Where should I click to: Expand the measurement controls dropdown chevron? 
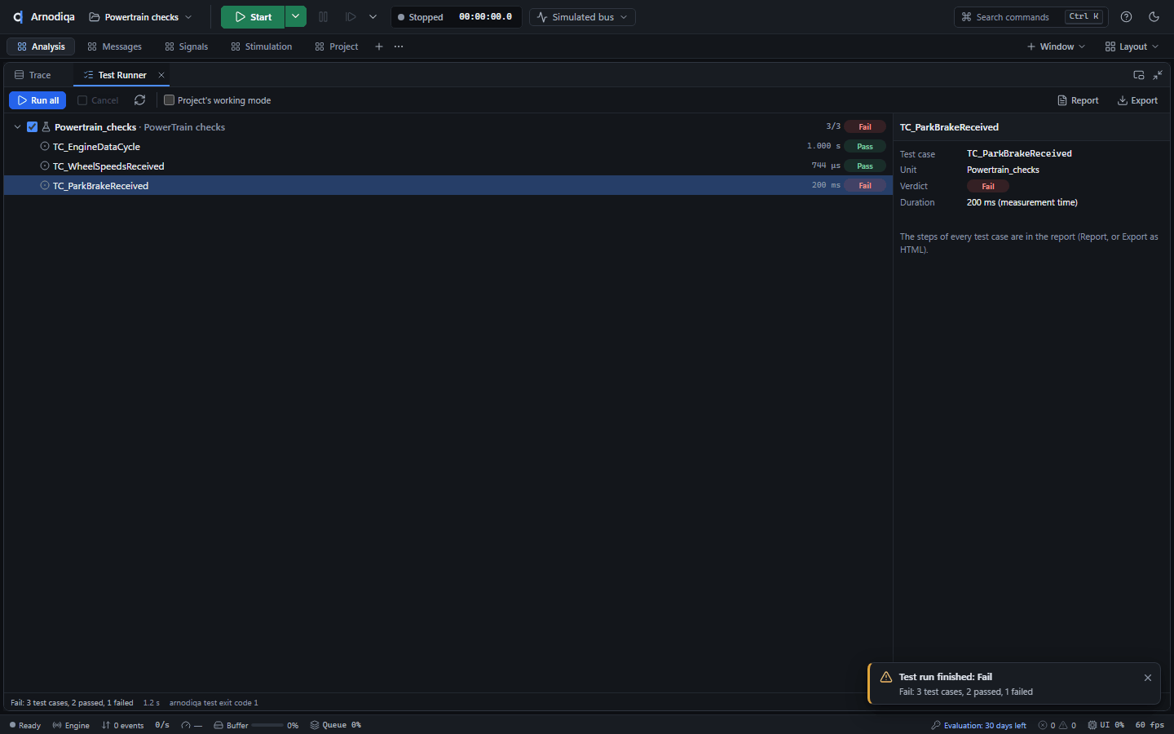point(373,17)
